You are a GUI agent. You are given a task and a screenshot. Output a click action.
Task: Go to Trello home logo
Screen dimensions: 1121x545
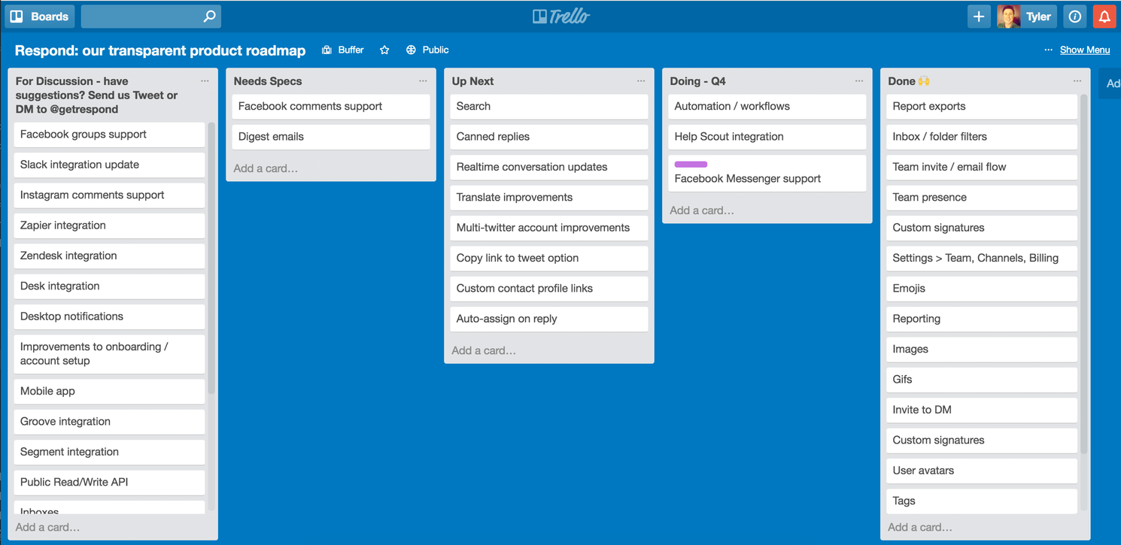point(560,16)
